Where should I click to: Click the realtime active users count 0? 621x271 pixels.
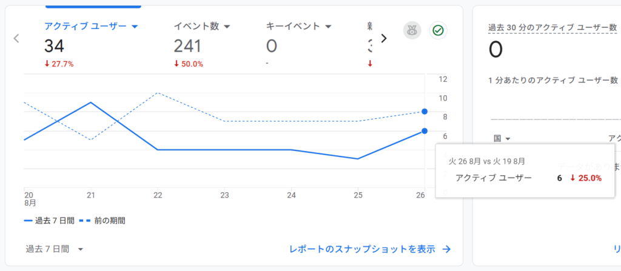click(495, 50)
